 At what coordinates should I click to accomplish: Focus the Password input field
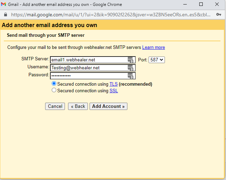[93, 76]
